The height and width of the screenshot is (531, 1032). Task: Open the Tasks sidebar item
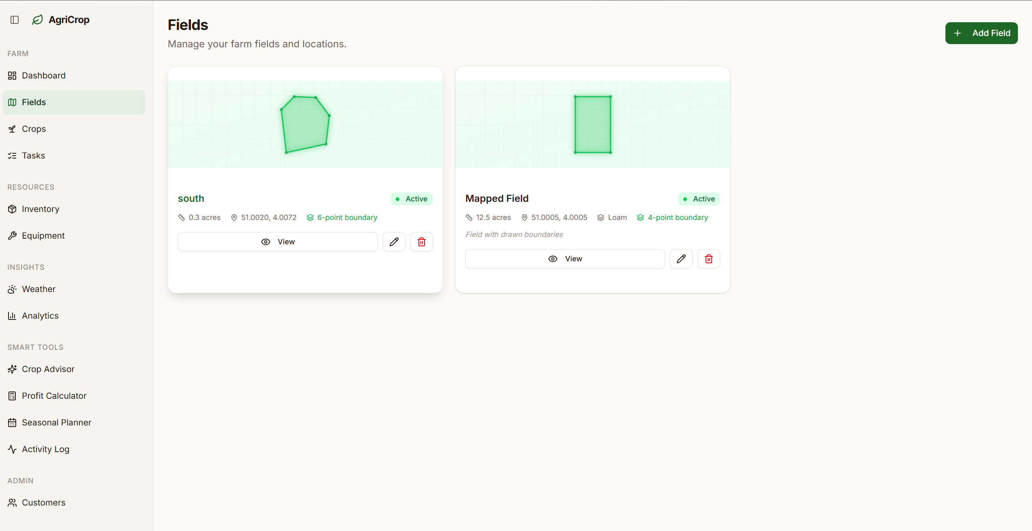(x=33, y=156)
